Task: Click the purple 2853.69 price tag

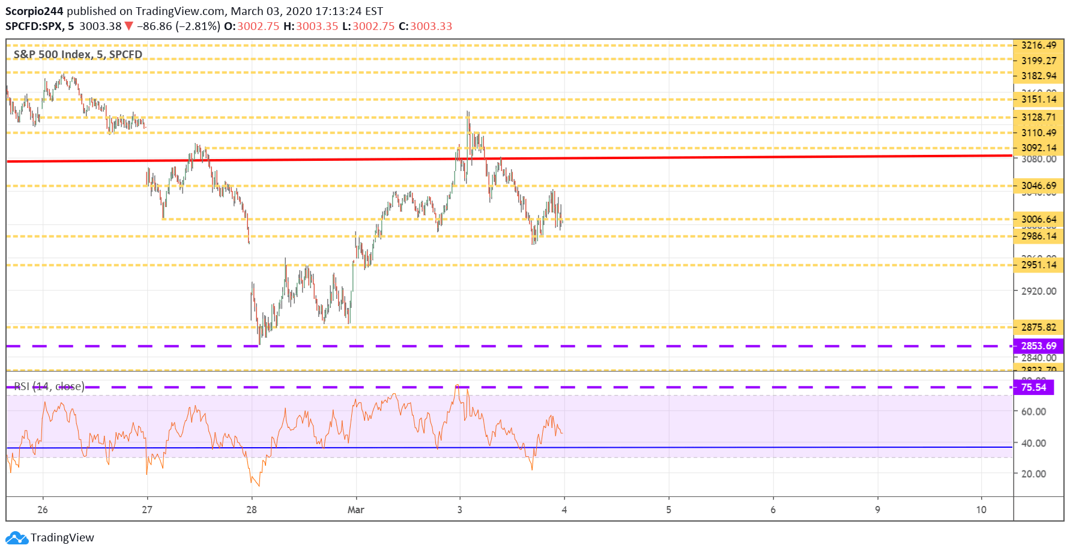Action: coord(1039,346)
